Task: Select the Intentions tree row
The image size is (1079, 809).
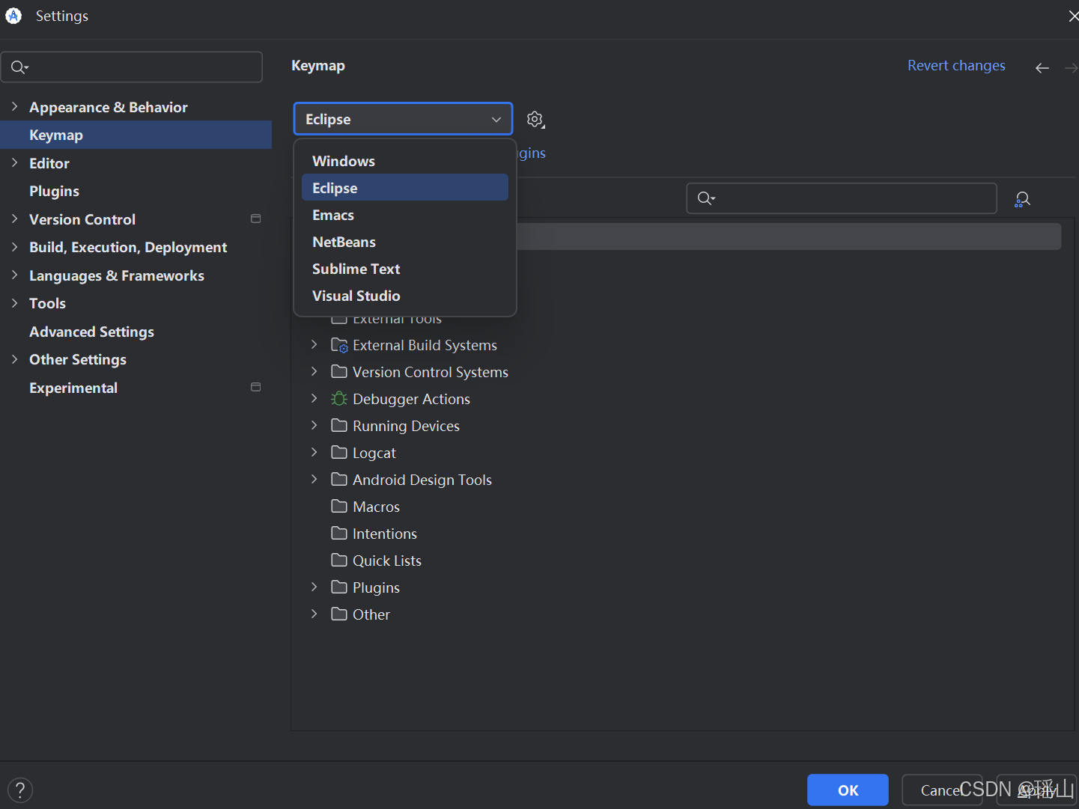Action: pyautogui.click(x=676, y=534)
